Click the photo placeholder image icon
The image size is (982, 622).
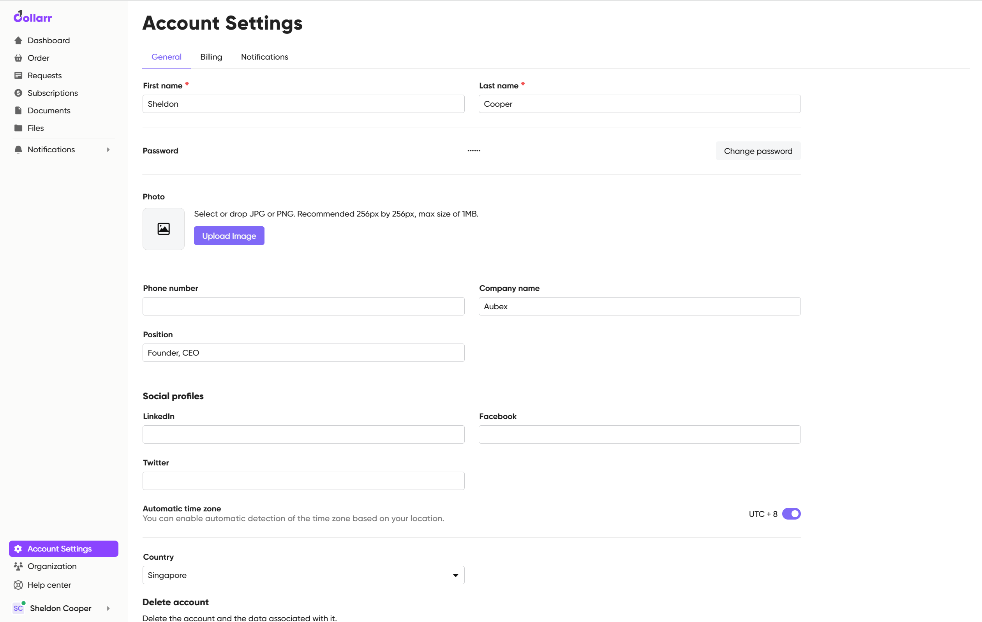tap(164, 229)
